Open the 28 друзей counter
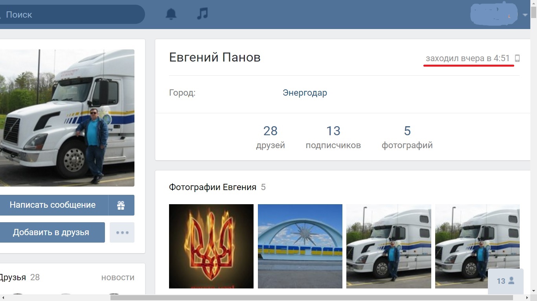The width and height of the screenshot is (537, 301). [270, 137]
